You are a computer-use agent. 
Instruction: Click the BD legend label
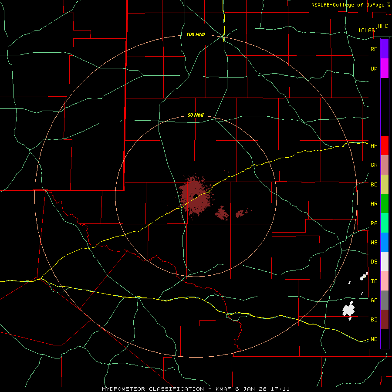tap(374, 185)
